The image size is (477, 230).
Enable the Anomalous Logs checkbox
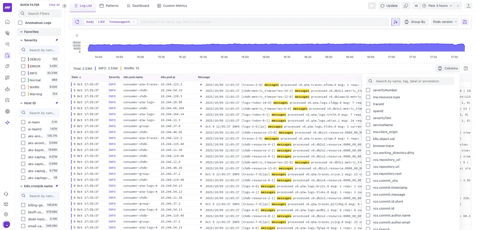point(20,23)
